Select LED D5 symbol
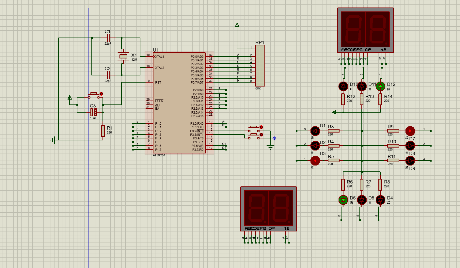Image resolution: width=460 pixels, height=268 pixels. coord(362,200)
